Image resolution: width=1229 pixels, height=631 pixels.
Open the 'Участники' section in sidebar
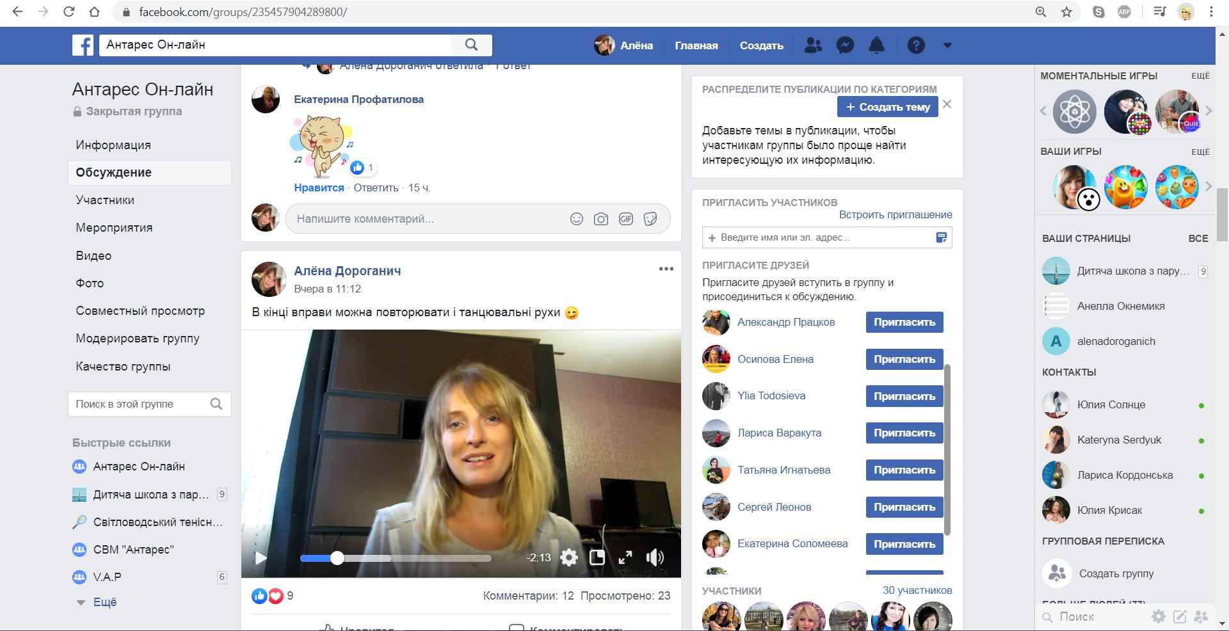(105, 200)
